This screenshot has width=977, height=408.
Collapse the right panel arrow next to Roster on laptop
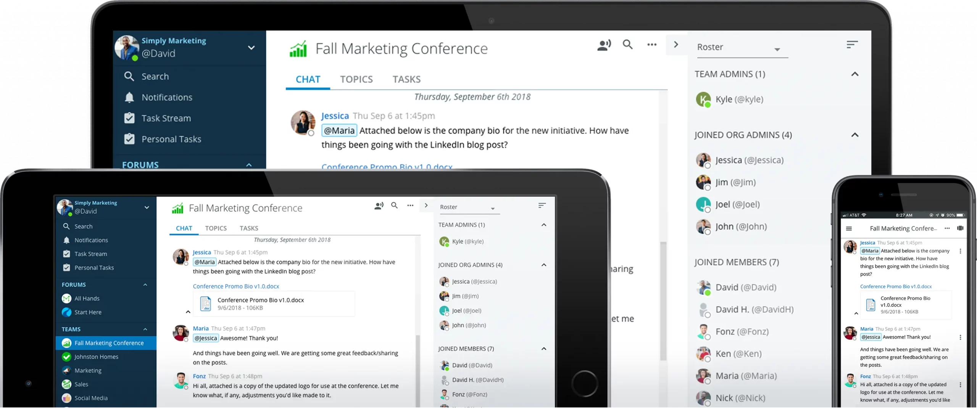point(676,45)
